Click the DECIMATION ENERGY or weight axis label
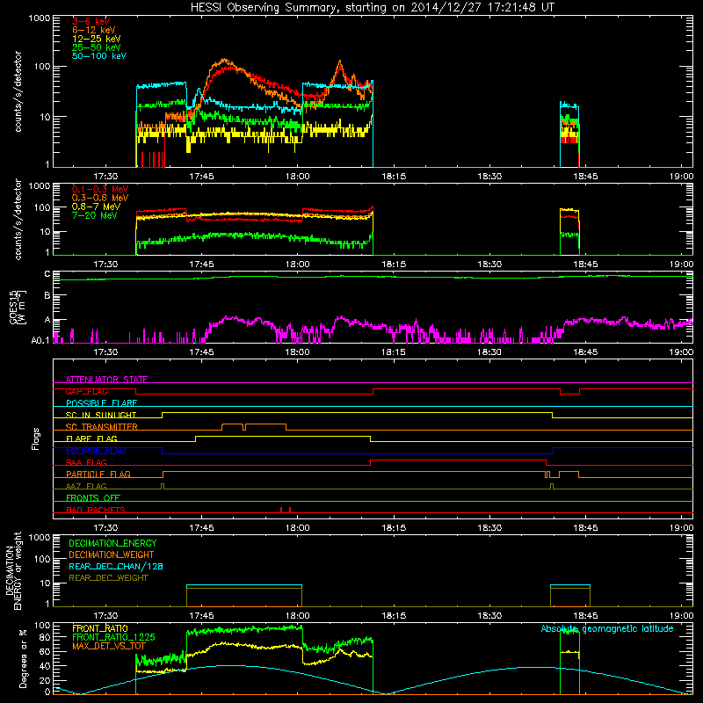Image resolution: width=703 pixels, height=703 pixels. tap(13, 570)
